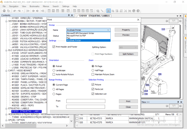Image resolution: width=187 pixels, height=129 pixels.
Task: Go to next page using right arrow toolbar icon
Action: [x=37, y=11]
